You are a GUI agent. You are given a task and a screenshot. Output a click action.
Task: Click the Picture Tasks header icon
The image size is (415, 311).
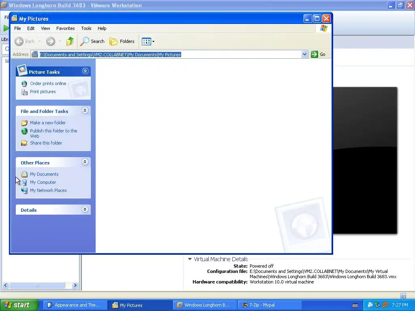point(22,70)
